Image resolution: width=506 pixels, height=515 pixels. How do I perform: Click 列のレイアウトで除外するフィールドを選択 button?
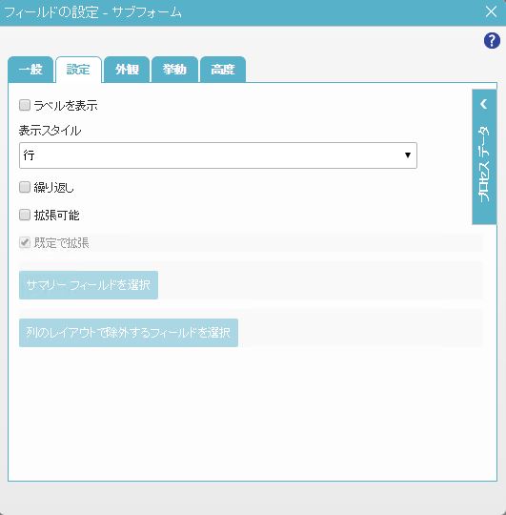(129, 333)
